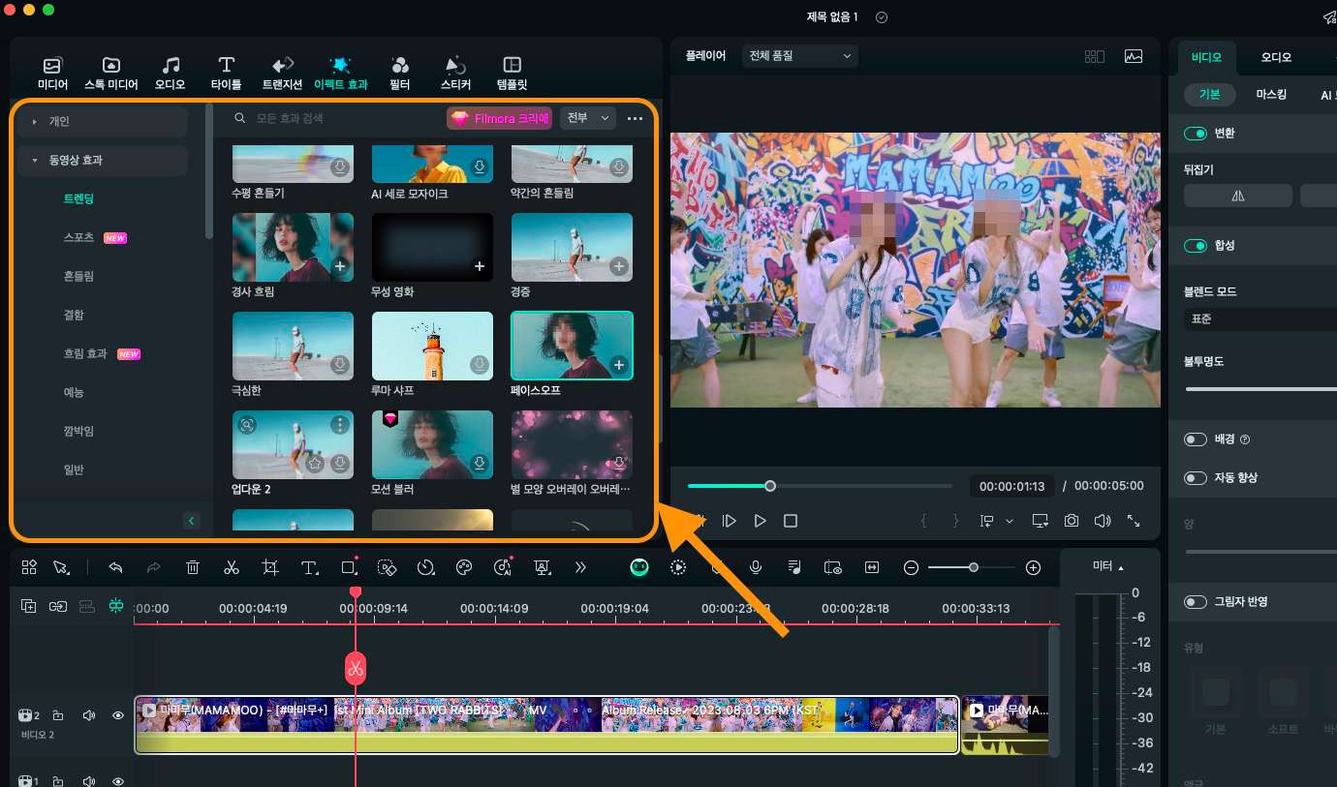Open the 템플릿 templates tab
Screen dimensions: 1337x787
coord(512,74)
